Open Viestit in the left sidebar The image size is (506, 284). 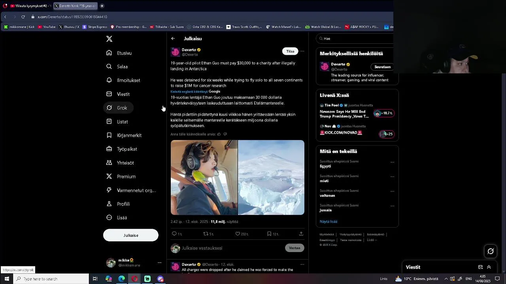tap(118, 94)
